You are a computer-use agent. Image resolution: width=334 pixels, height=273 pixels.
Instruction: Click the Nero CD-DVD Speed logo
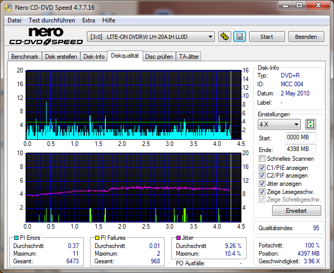tap(46, 37)
